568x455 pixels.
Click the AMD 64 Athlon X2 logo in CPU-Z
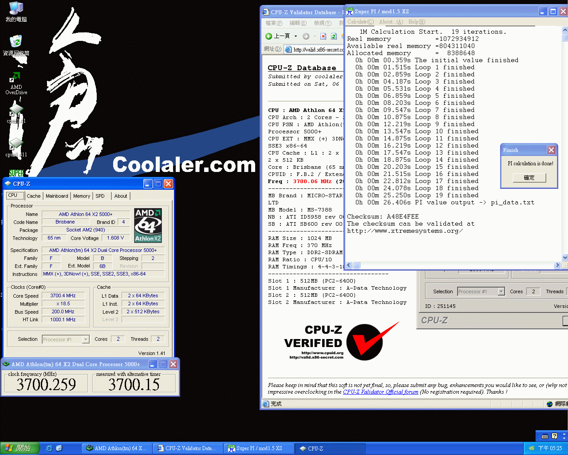(148, 226)
